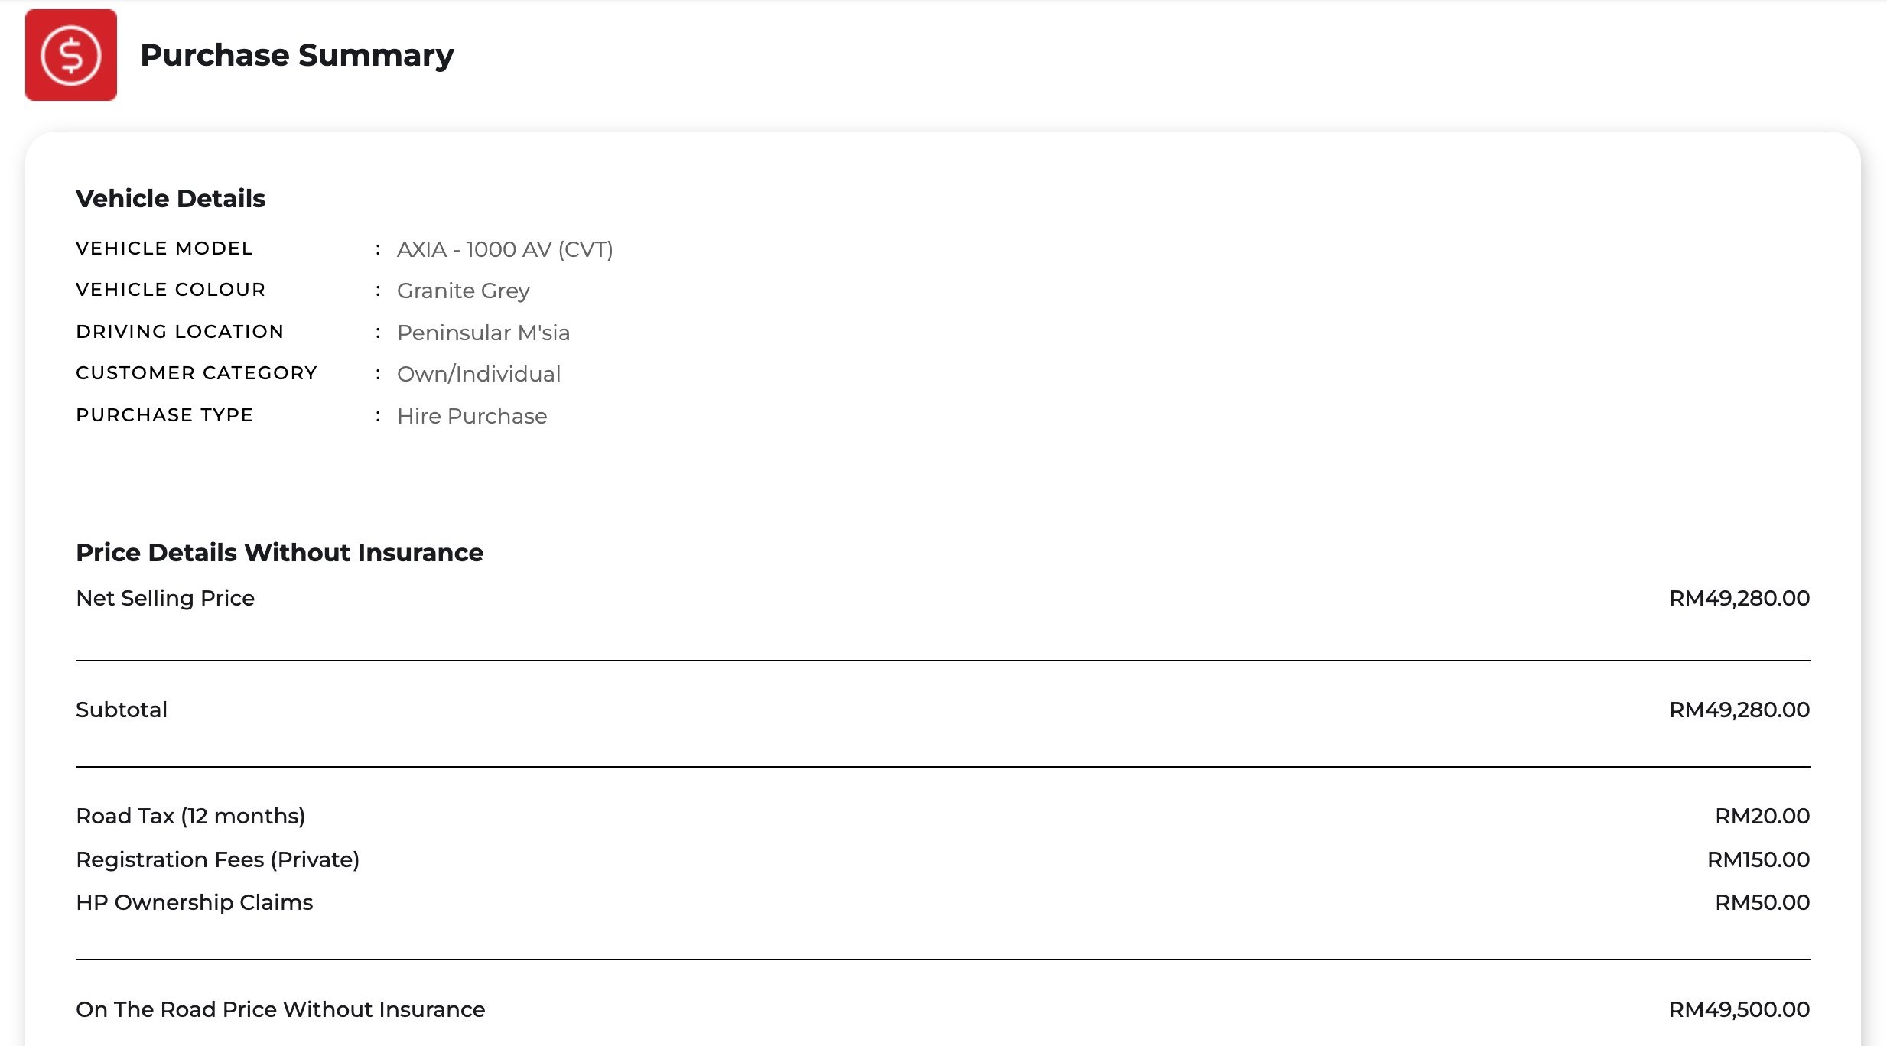Click the On The Road Price amount RM49,500.00

click(1739, 1009)
